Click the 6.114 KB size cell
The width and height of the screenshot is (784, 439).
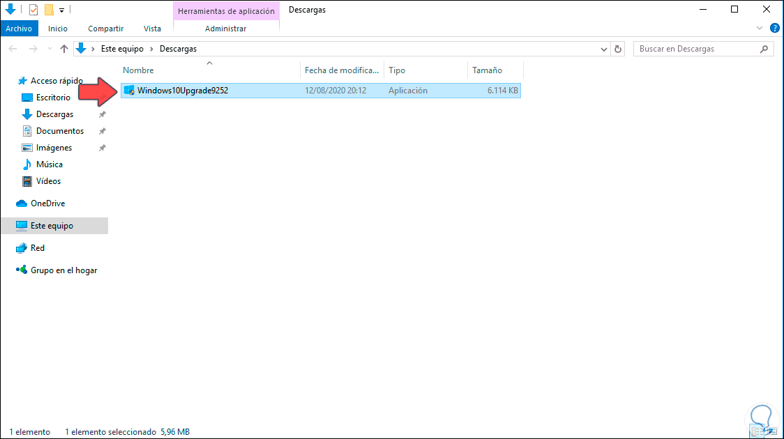tap(502, 91)
